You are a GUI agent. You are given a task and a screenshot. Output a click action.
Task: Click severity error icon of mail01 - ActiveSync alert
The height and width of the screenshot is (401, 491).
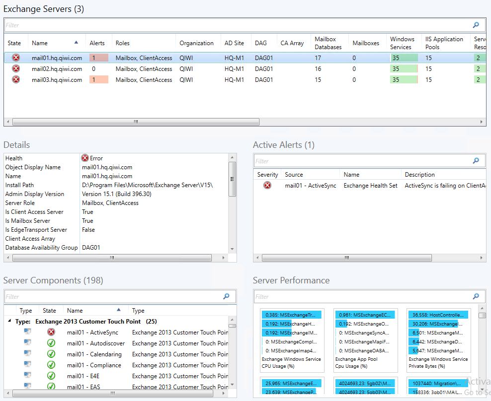(267, 186)
